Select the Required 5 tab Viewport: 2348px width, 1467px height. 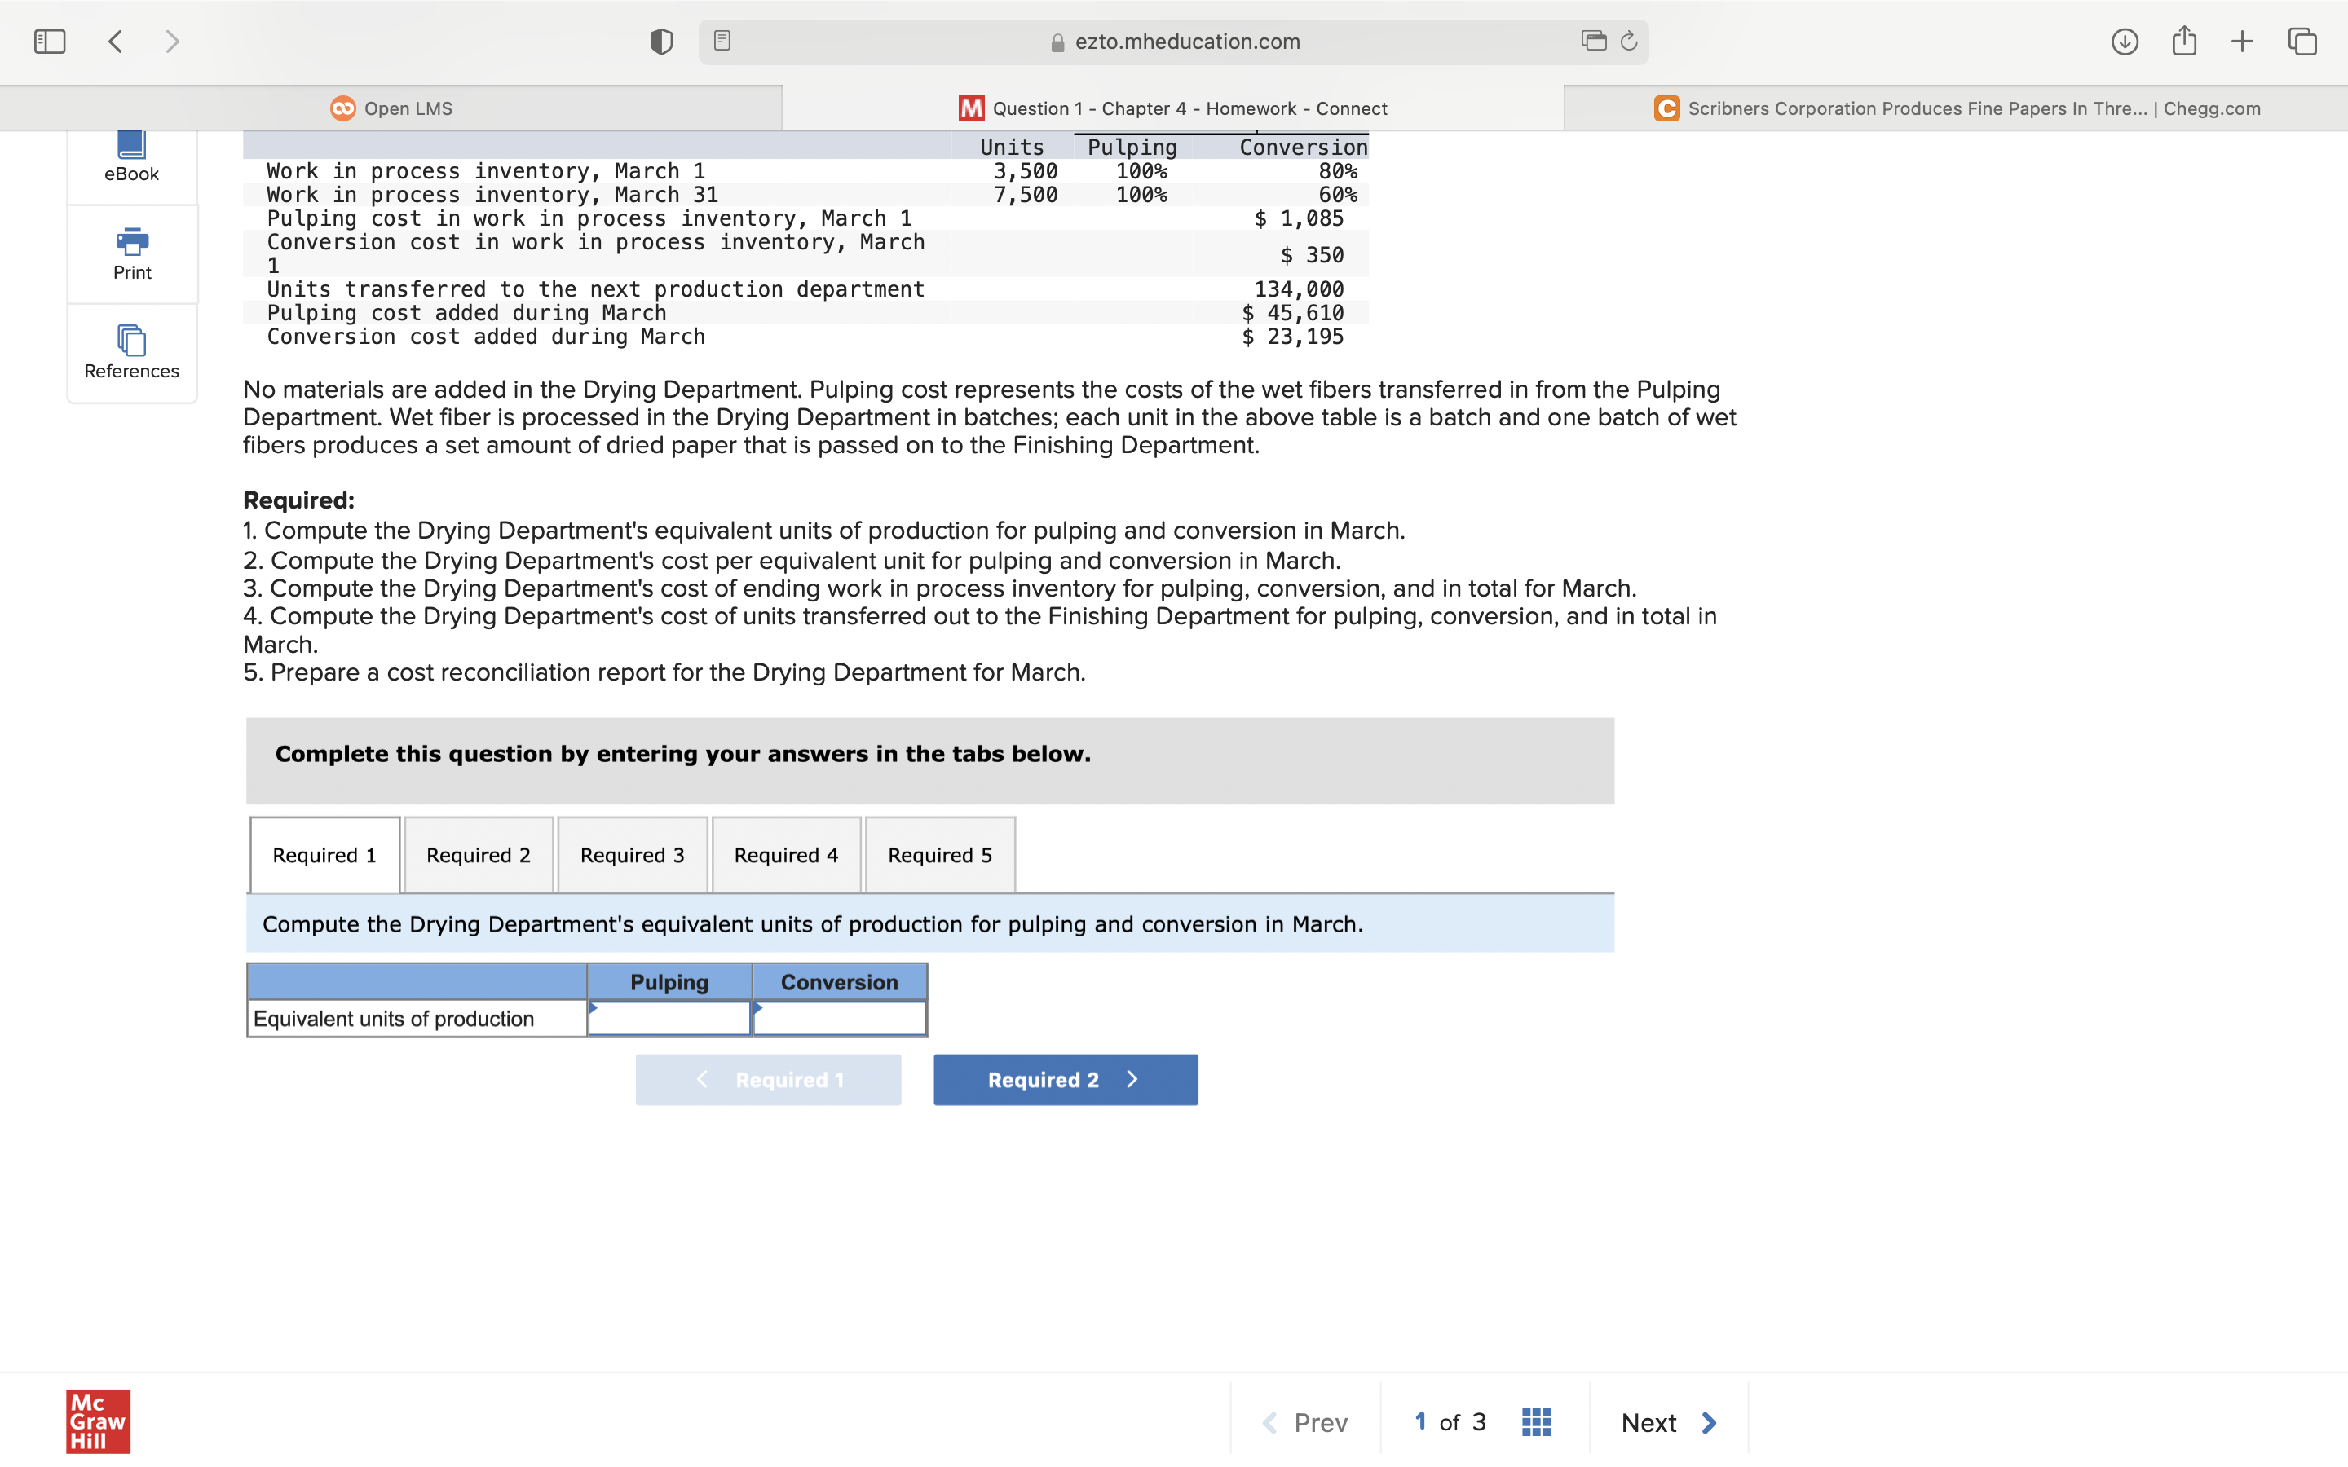(x=939, y=855)
